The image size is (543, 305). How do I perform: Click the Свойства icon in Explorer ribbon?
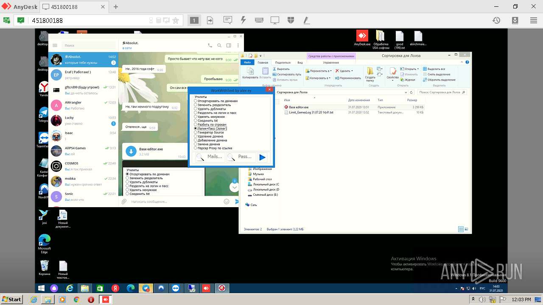tap(392, 73)
